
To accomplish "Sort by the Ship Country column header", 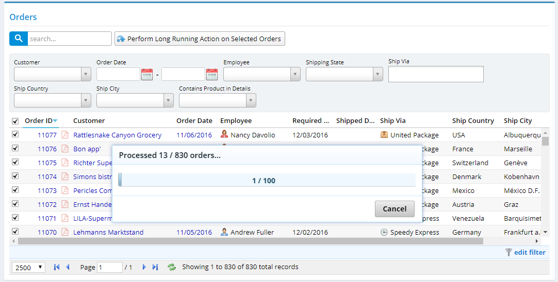I will (x=473, y=121).
